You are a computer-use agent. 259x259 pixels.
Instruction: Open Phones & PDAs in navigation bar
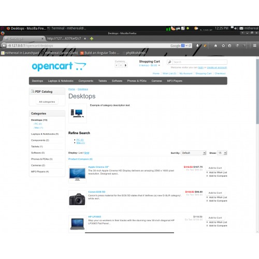[x=137, y=81]
